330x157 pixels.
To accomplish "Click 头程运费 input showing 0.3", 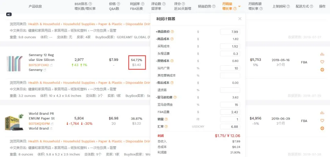I will (x=230, y=54).
